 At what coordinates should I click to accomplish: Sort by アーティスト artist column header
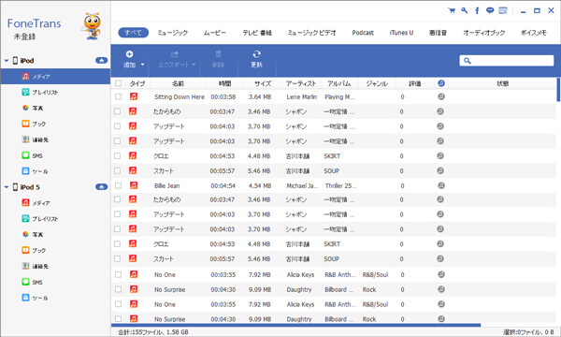click(x=301, y=83)
